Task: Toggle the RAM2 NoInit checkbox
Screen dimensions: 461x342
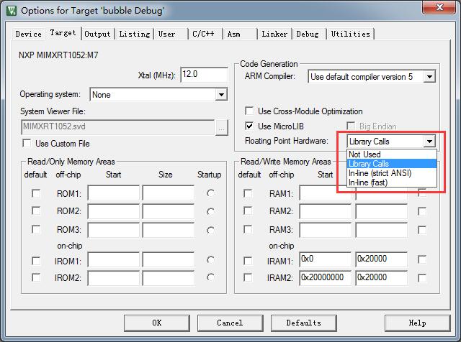Action: coord(422,211)
